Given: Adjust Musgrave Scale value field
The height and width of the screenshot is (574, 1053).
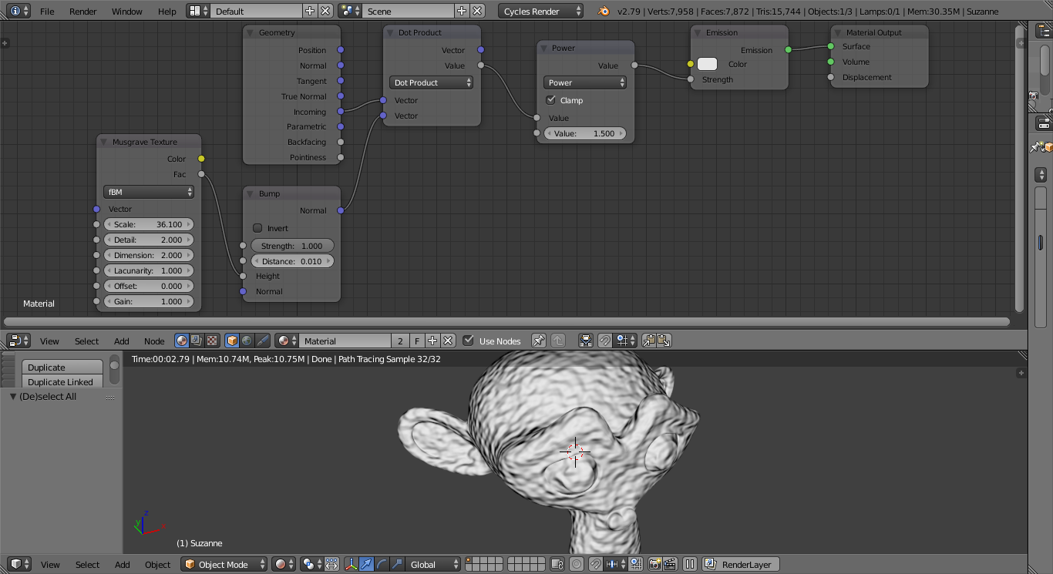Looking at the screenshot, I should tap(148, 224).
